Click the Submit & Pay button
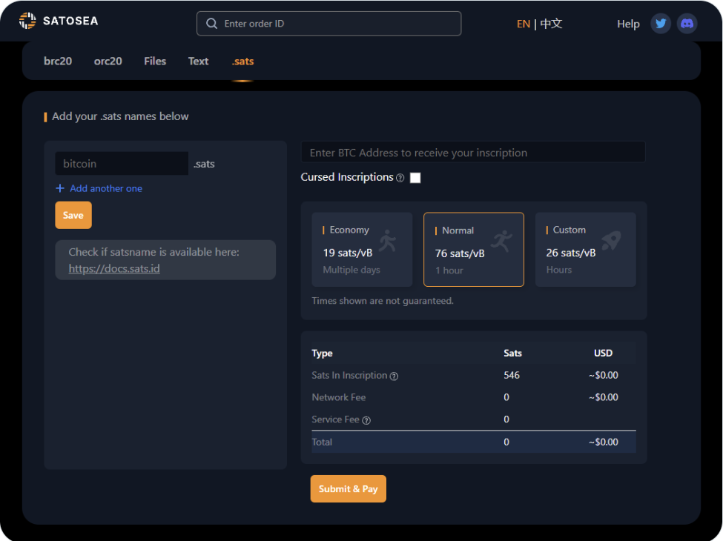This screenshot has width=723, height=541. (348, 489)
